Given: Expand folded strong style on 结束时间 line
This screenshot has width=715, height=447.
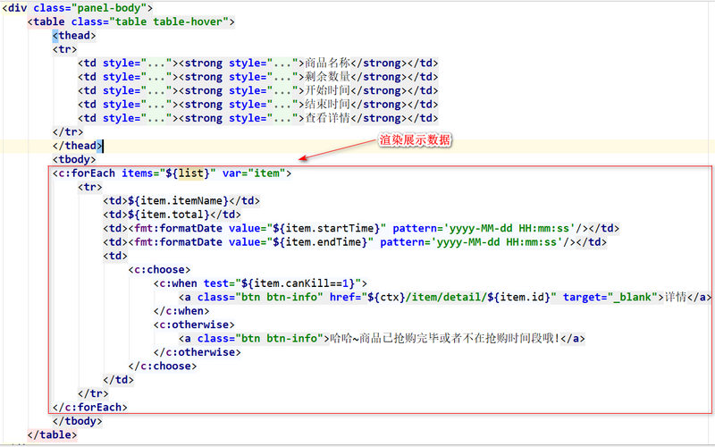Looking at the screenshot, I should (282, 105).
